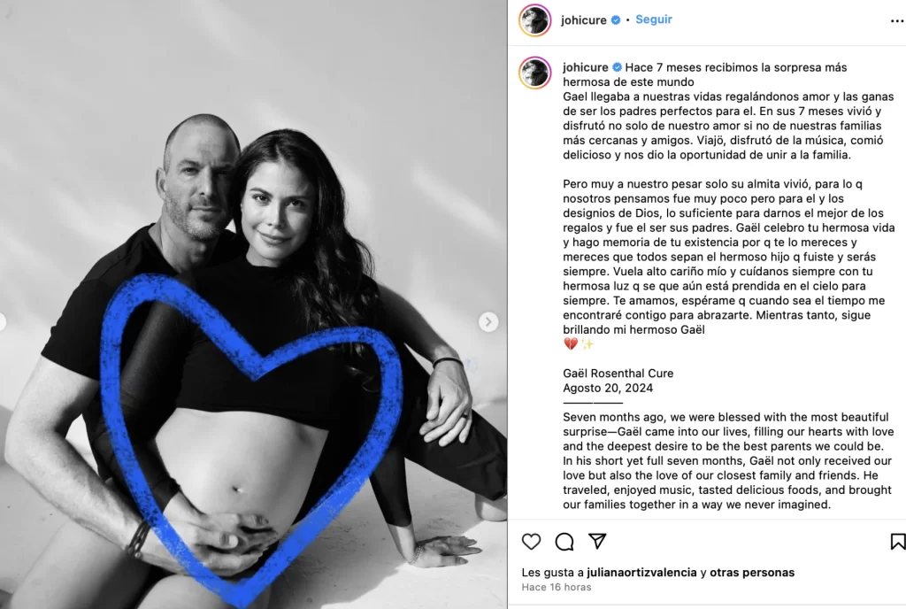Go to next photo with right arrow
The image size is (906, 609).
pyautogui.click(x=488, y=322)
